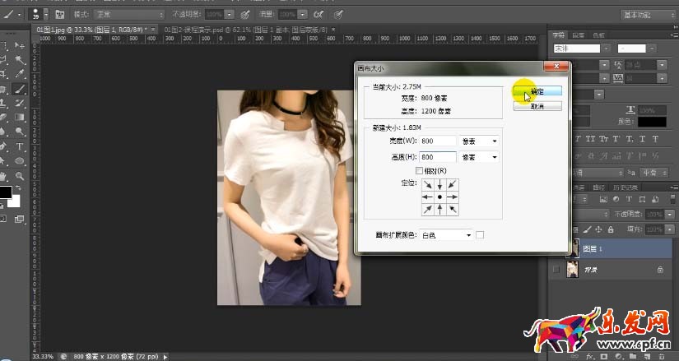679x361 pixels.
Task: Select the Hand tool
Action: click(5, 175)
